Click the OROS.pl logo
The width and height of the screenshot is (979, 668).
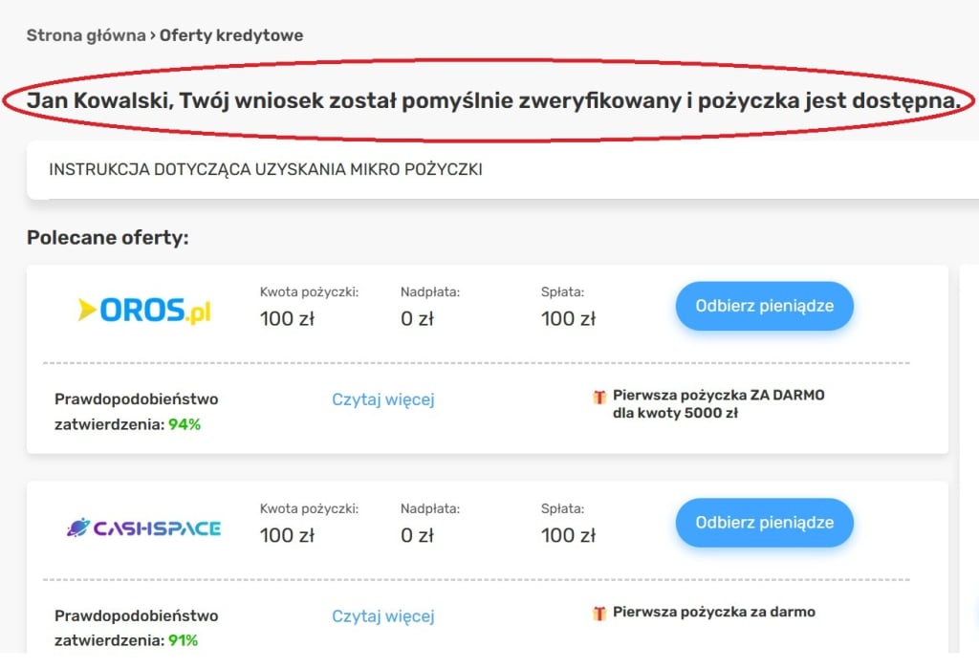pos(143,310)
